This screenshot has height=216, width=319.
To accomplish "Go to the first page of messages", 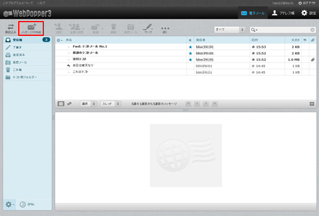I will (x=188, y=103).
